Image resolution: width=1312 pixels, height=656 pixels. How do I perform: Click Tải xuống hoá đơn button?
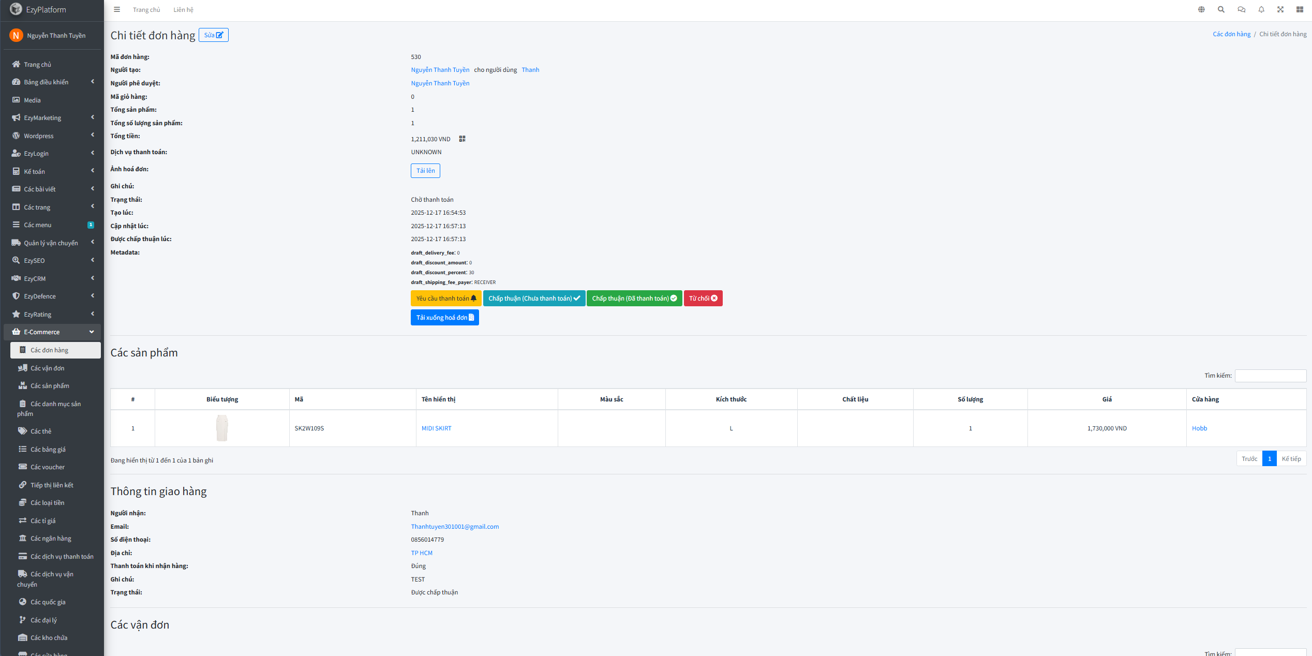444,318
